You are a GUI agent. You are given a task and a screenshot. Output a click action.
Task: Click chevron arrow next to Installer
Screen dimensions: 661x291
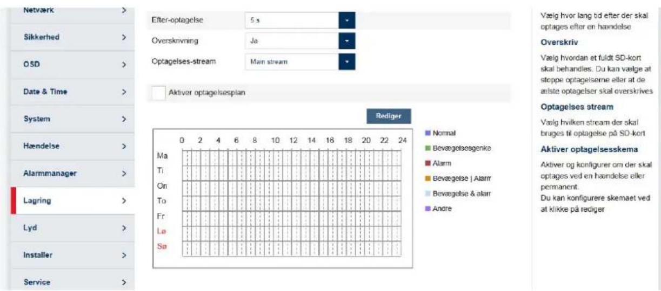(x=124, y=255)
